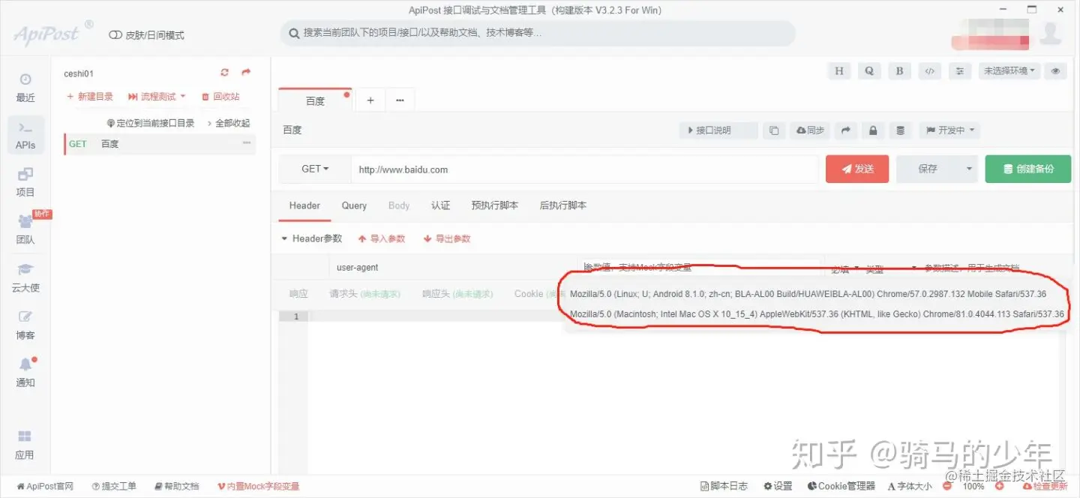The width and height of the screenshot is (1080, 498).
Task: Click the 创建备份 backup button
Action: pyautogui.click(x=1028, y=169)
